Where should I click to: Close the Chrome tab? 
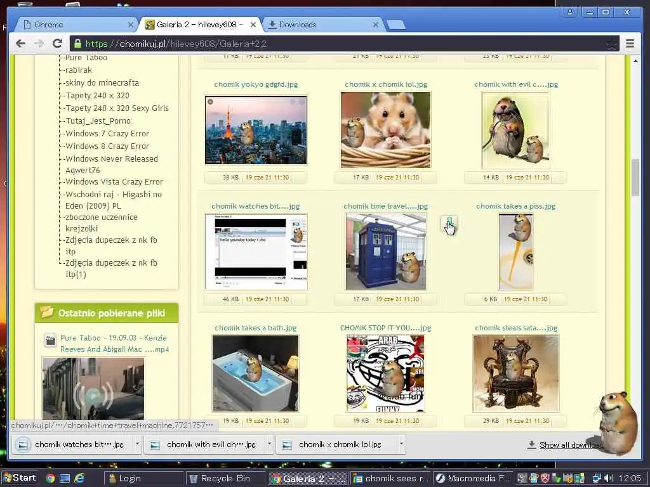tap(131, 25)
